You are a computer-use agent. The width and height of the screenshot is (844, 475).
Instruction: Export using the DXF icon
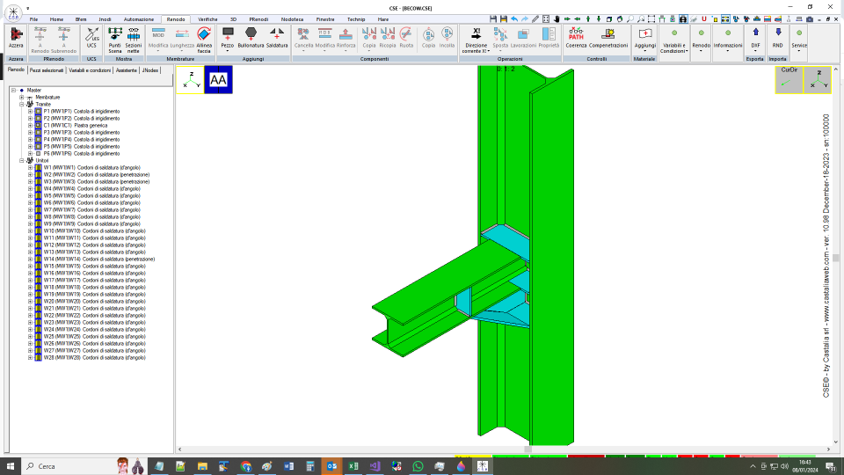tap(755, 39)
